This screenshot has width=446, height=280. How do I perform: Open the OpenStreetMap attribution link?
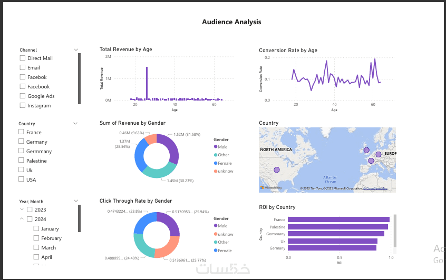tap(375, 188)
